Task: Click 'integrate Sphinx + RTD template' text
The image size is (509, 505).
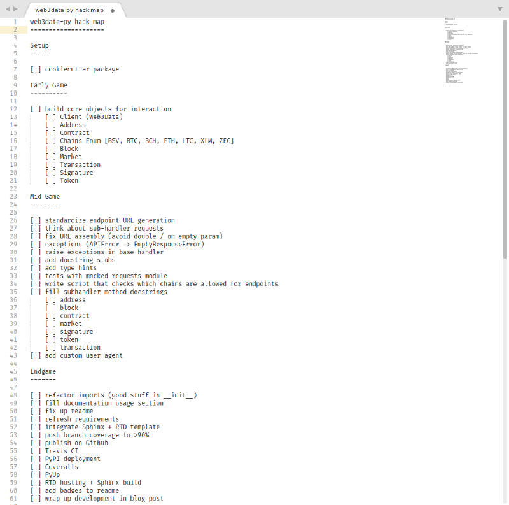Action: (x=102, y=427)
